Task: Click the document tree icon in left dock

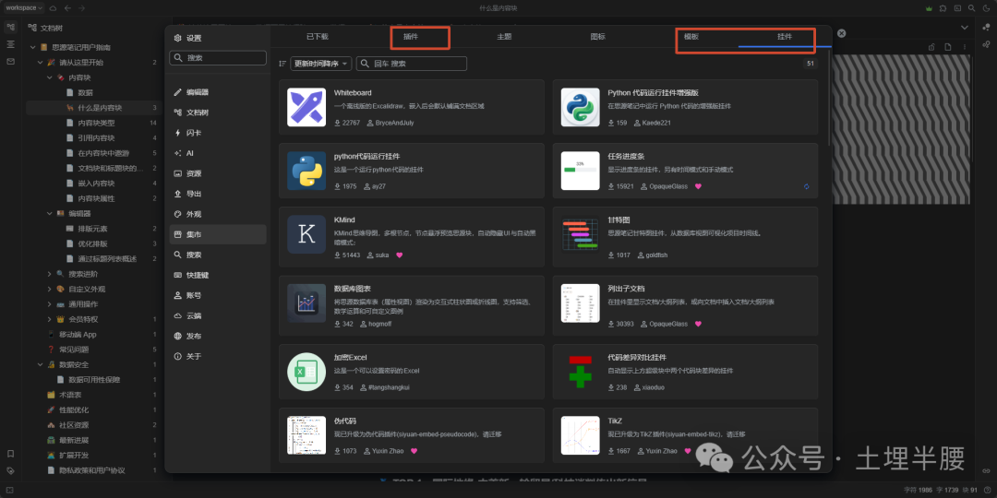Action: click(x=10, y=28)
